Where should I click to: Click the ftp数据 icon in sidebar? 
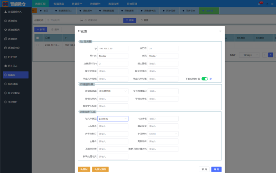click(5, 75)
